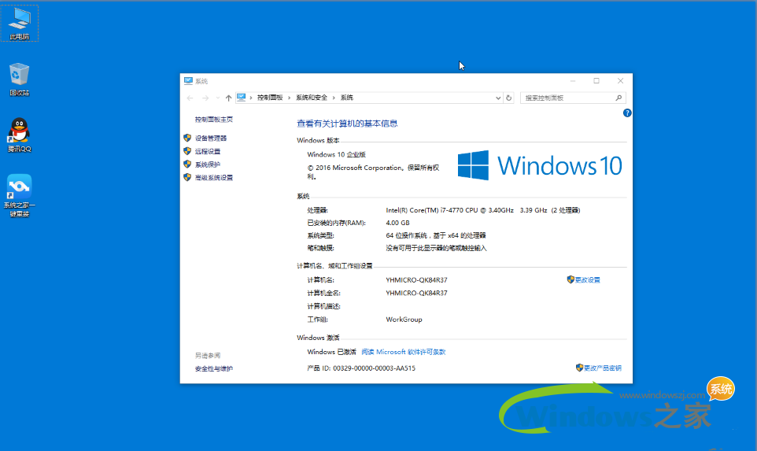Click the computer icon in the address bar
The image size is (757, 451).
click(242, 98)
